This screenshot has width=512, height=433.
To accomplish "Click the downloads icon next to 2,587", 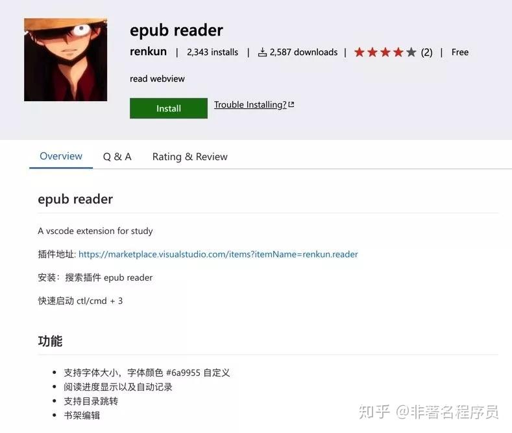I will click(263, 52).
